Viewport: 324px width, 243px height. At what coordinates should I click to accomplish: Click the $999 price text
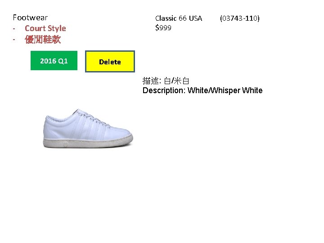coord(163,28)
